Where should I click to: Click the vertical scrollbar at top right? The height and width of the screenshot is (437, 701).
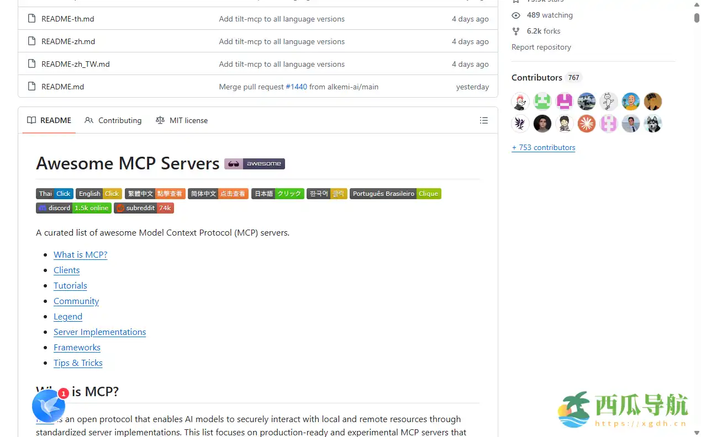pyautogui.click(x=697, y=17)
